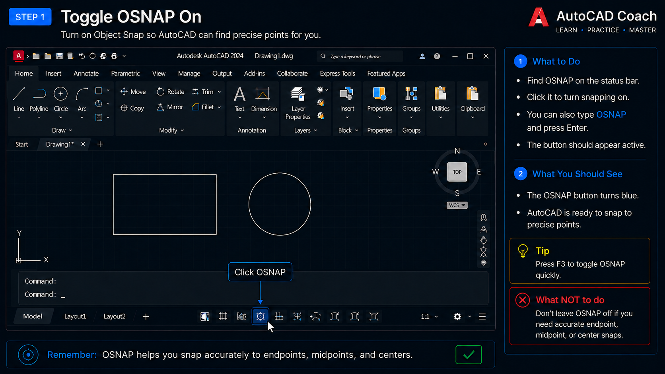Select the Polyline tool
Image resolution: width=665 pixels, height=374 pixels.
tap(39, 99)
